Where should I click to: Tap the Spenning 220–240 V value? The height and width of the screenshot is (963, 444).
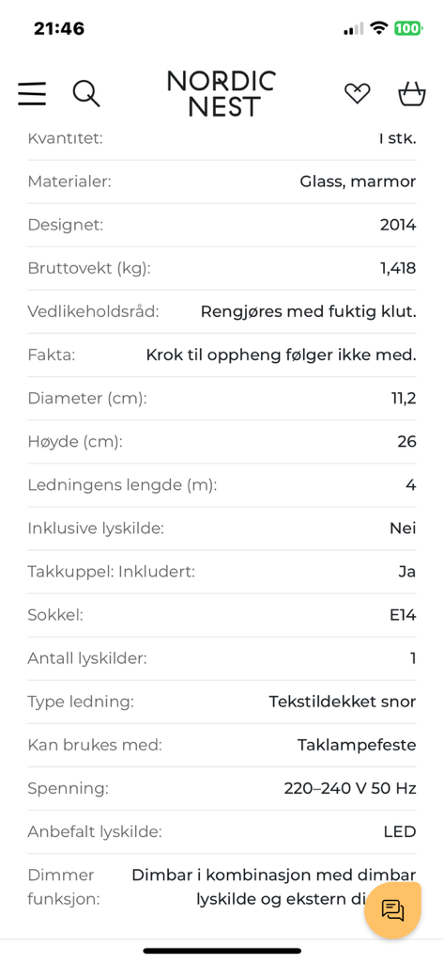(350, 788)
